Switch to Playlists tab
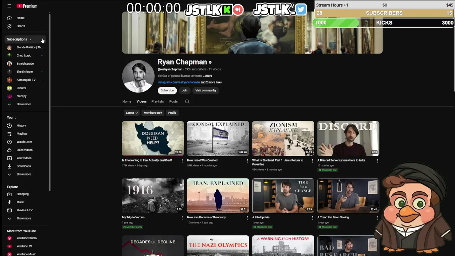 [x=157, y=101]
